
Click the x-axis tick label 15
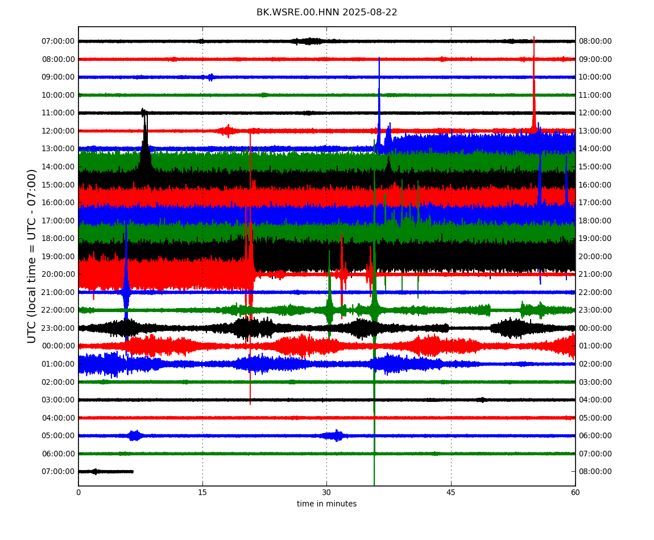tap(202, 492)
